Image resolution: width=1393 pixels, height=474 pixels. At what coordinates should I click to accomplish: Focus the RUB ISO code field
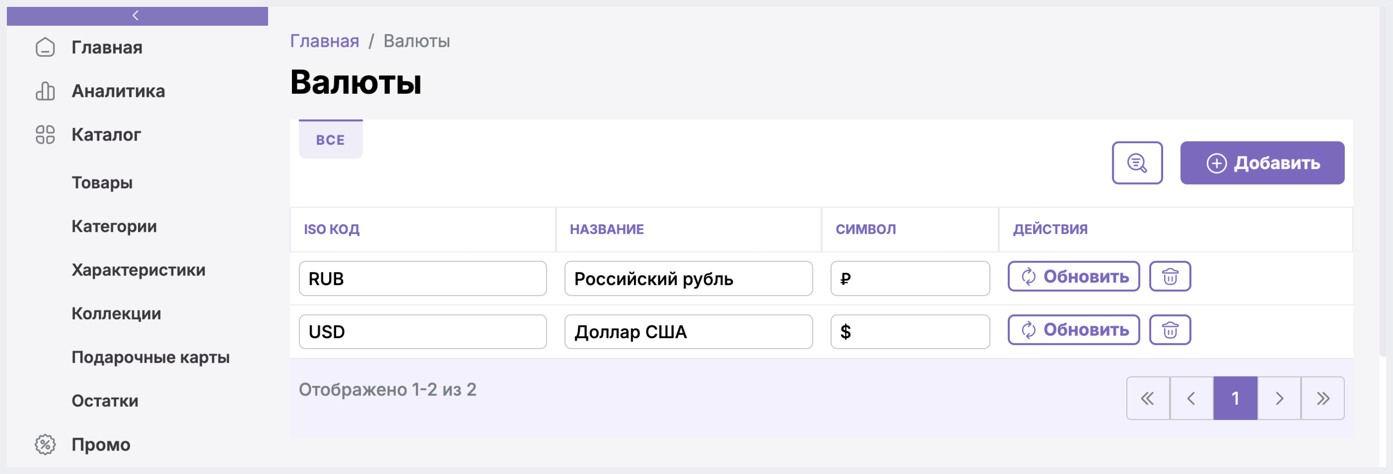pos(422,278)
